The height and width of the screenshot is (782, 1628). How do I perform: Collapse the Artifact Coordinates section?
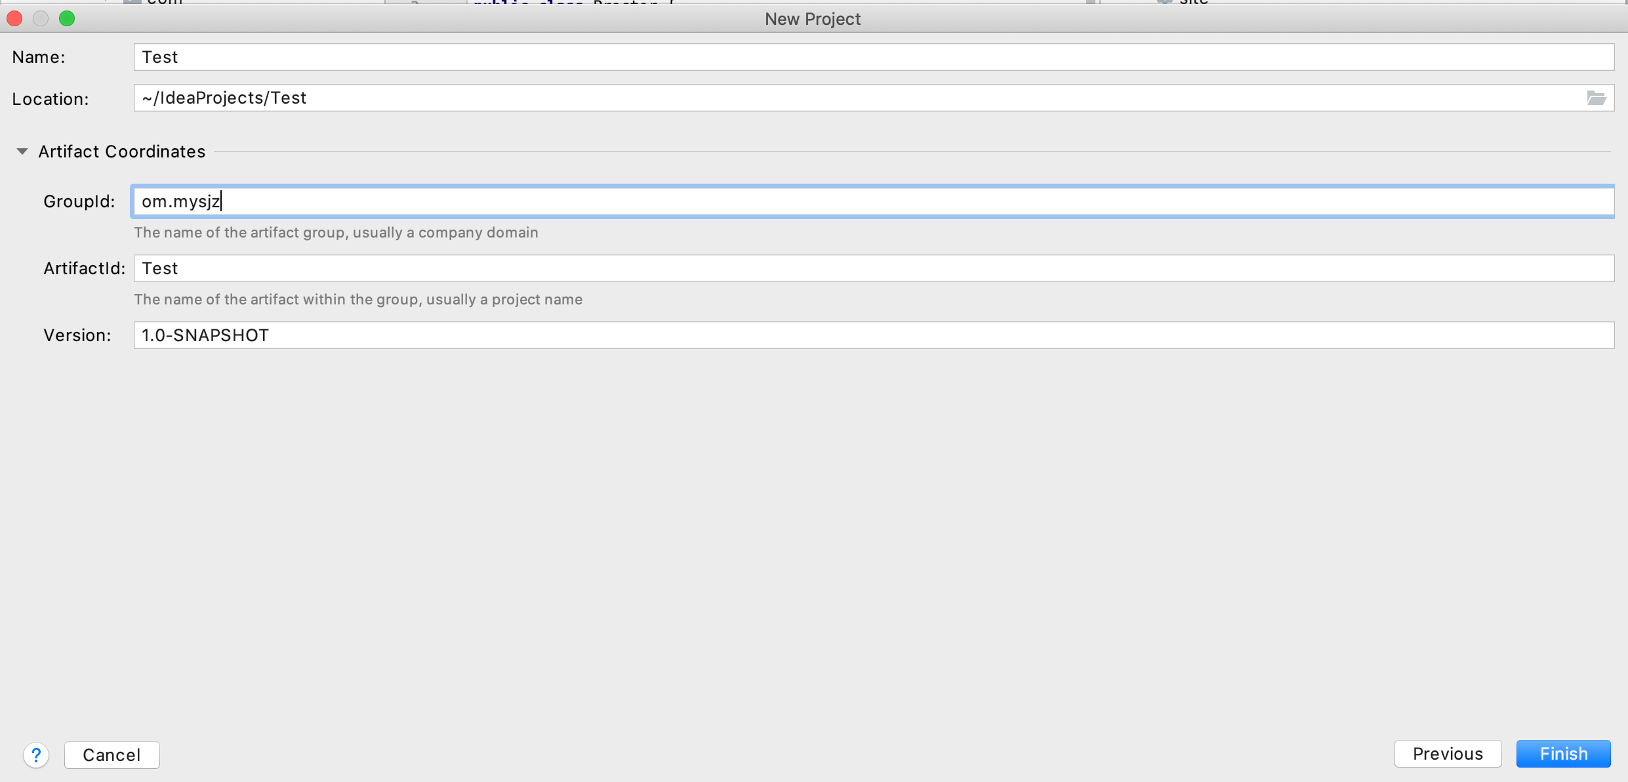(x=22, y=152)
